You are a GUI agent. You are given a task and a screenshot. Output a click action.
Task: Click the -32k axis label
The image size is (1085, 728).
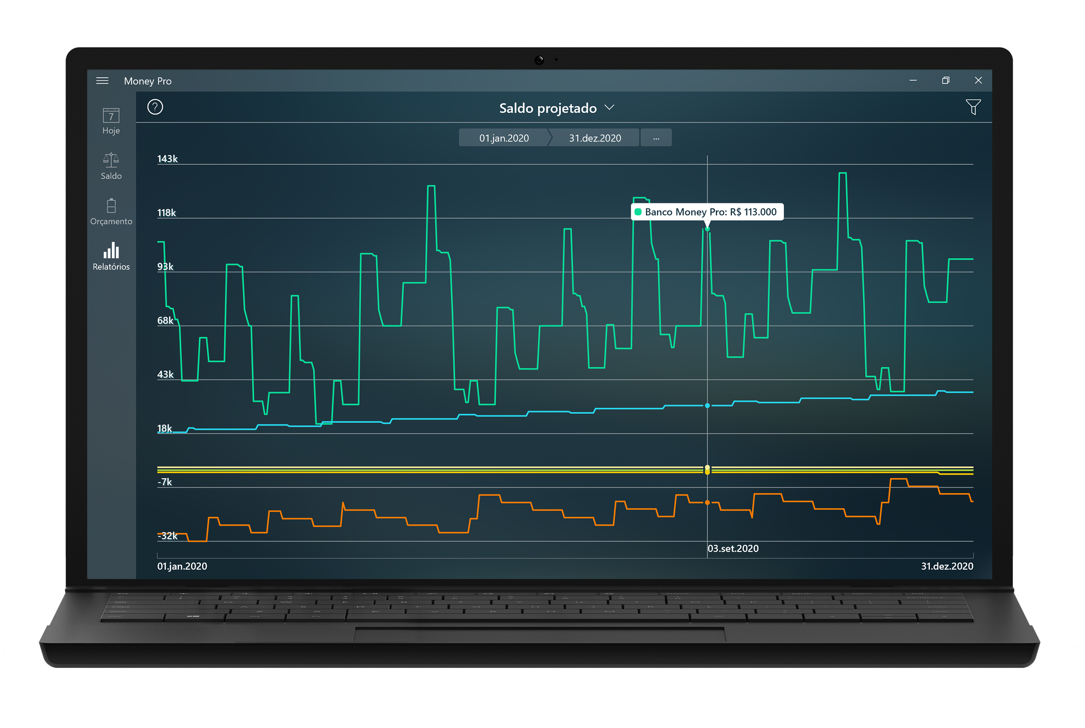tap(167, 536)
